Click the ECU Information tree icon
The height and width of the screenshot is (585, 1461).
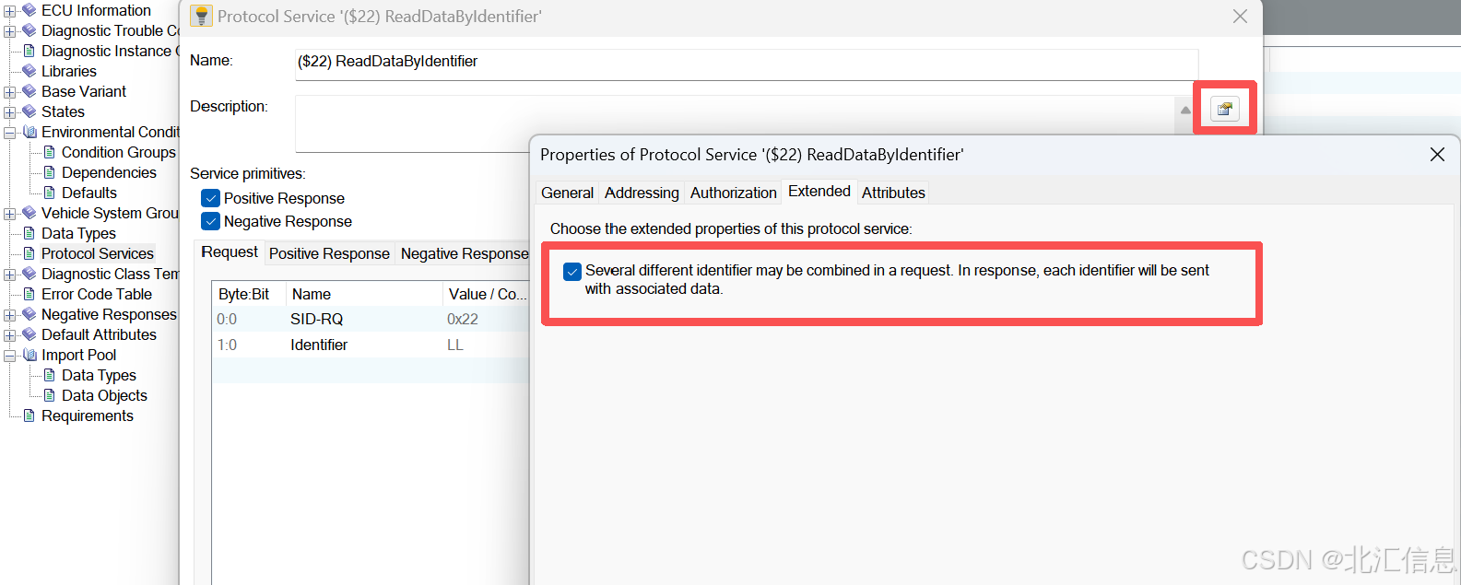29,10
